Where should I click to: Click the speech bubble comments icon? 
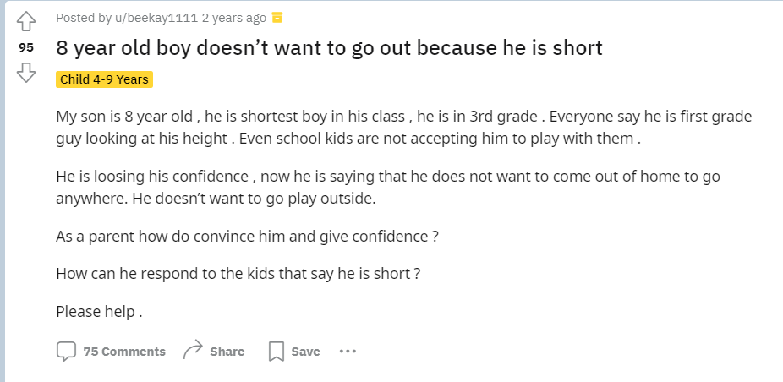point(66,352)
